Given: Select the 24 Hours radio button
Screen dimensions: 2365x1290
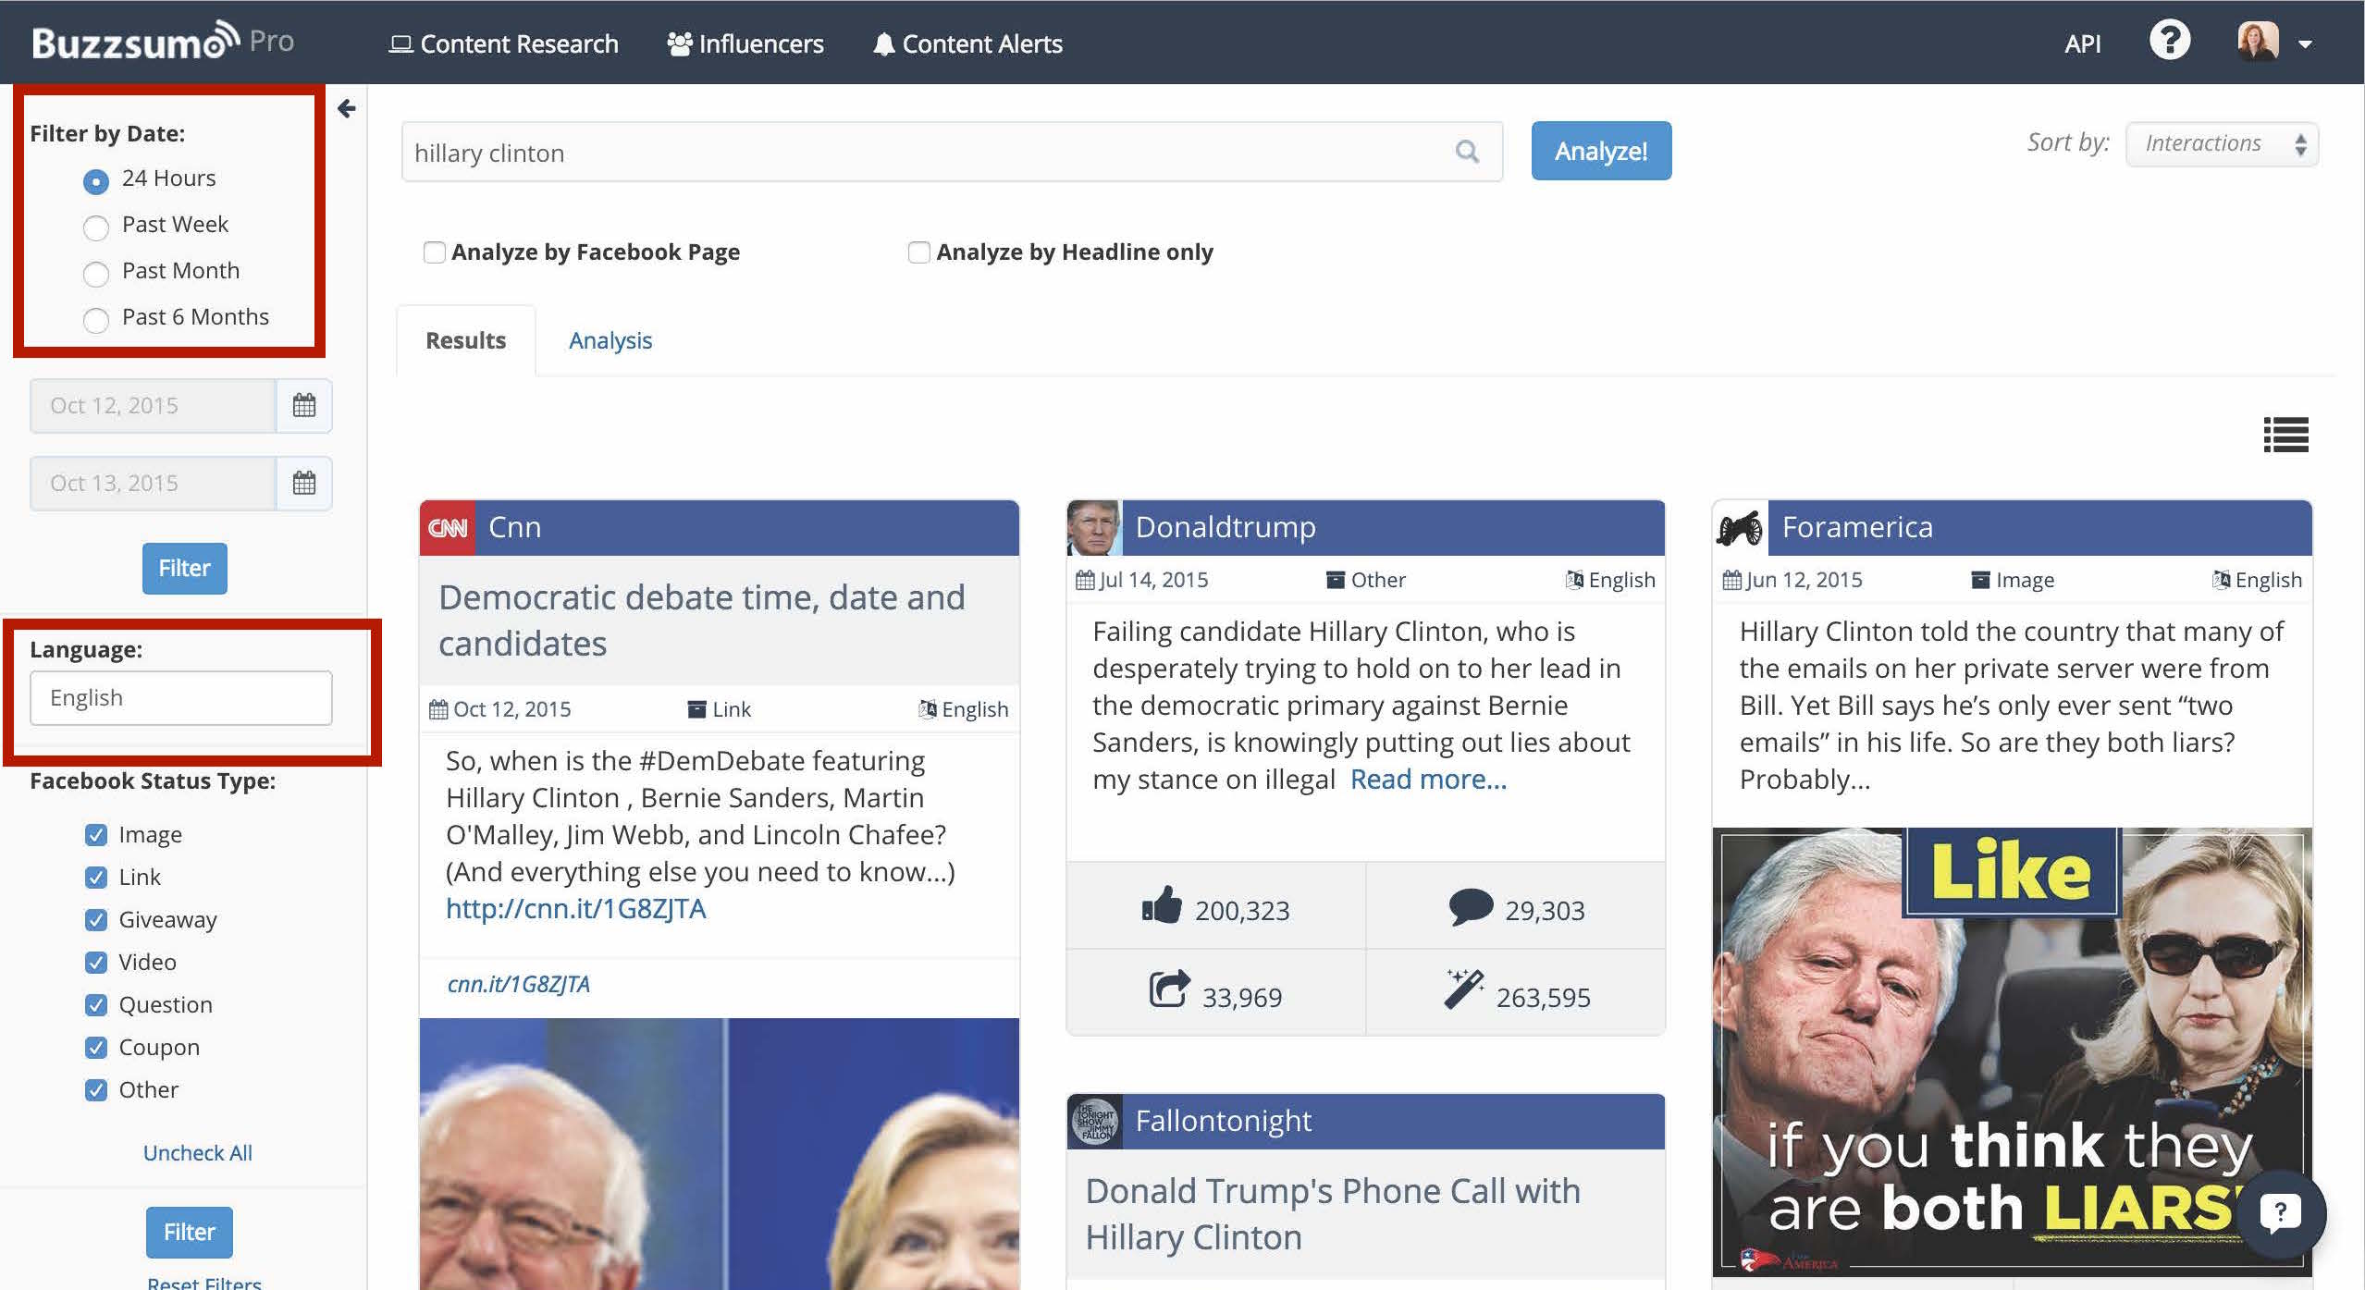Looking at the screenshot, I should [x=96, y=180].
